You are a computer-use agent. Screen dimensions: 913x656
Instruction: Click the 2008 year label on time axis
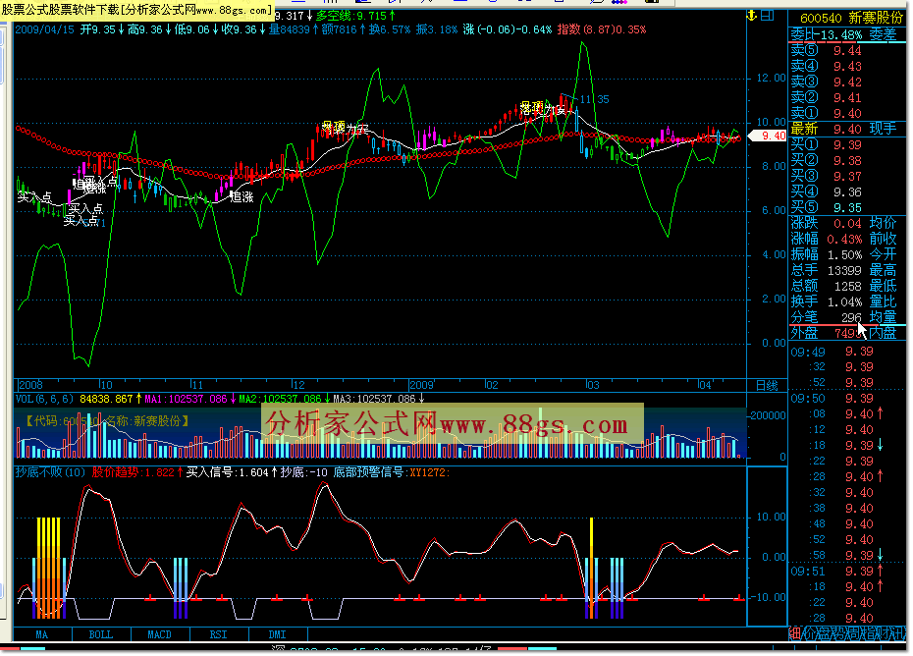[x=30, y=385]
